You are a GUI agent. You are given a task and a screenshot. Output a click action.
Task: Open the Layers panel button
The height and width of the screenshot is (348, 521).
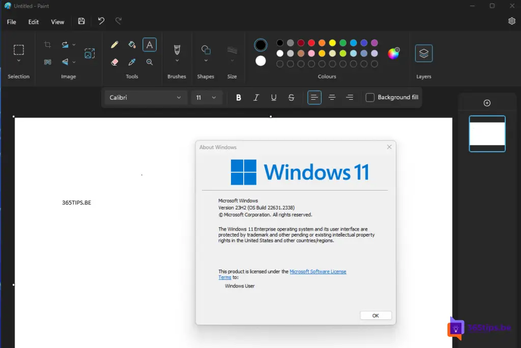(424, 53)
